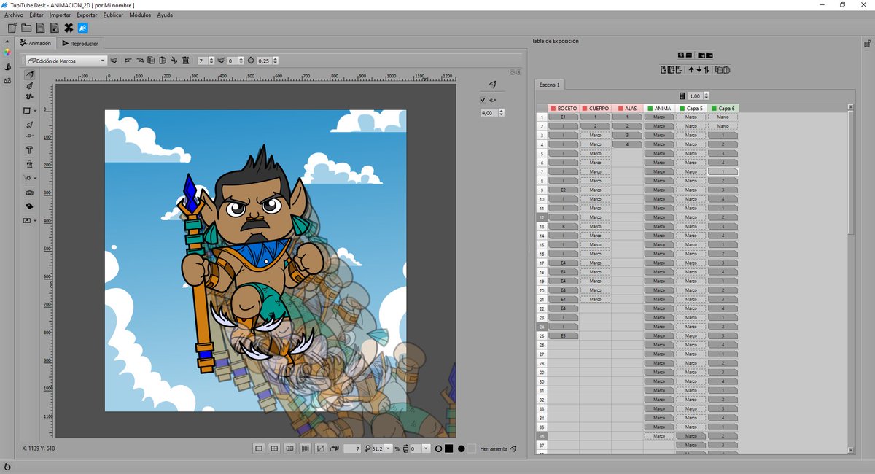This screenshot has width=875, height=474.
Task: Toggle Capa 6 layer visibility square
Action: (715, 109)
